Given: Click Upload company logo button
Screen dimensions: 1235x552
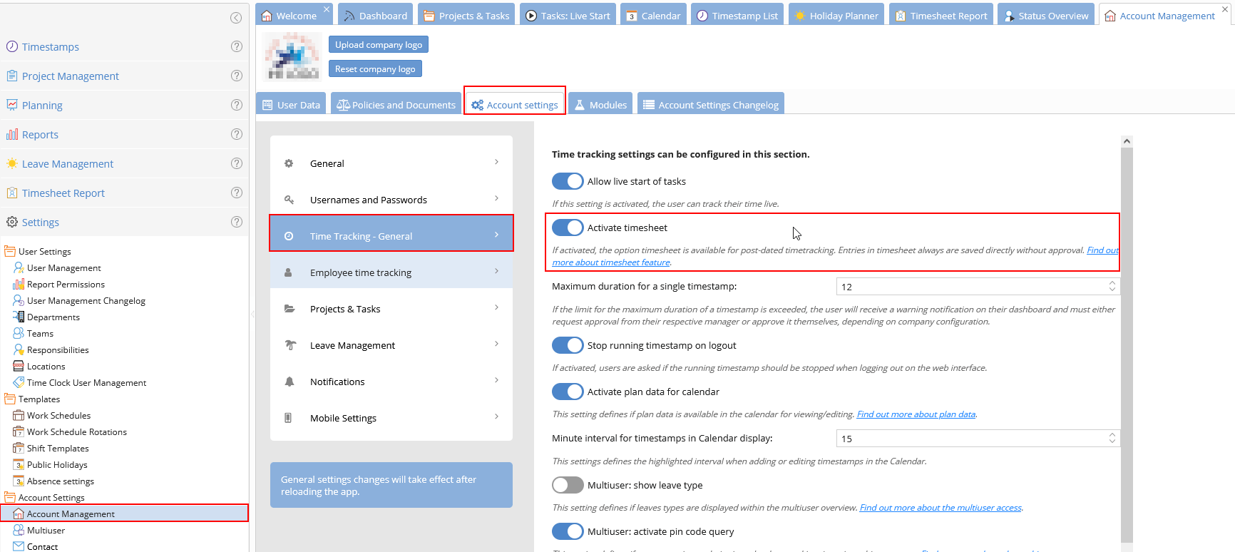Looking at the screenshot, I should [x=378, y=45].
